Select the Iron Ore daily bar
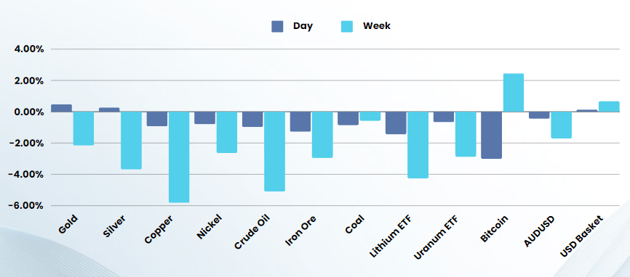 point(300,121)
